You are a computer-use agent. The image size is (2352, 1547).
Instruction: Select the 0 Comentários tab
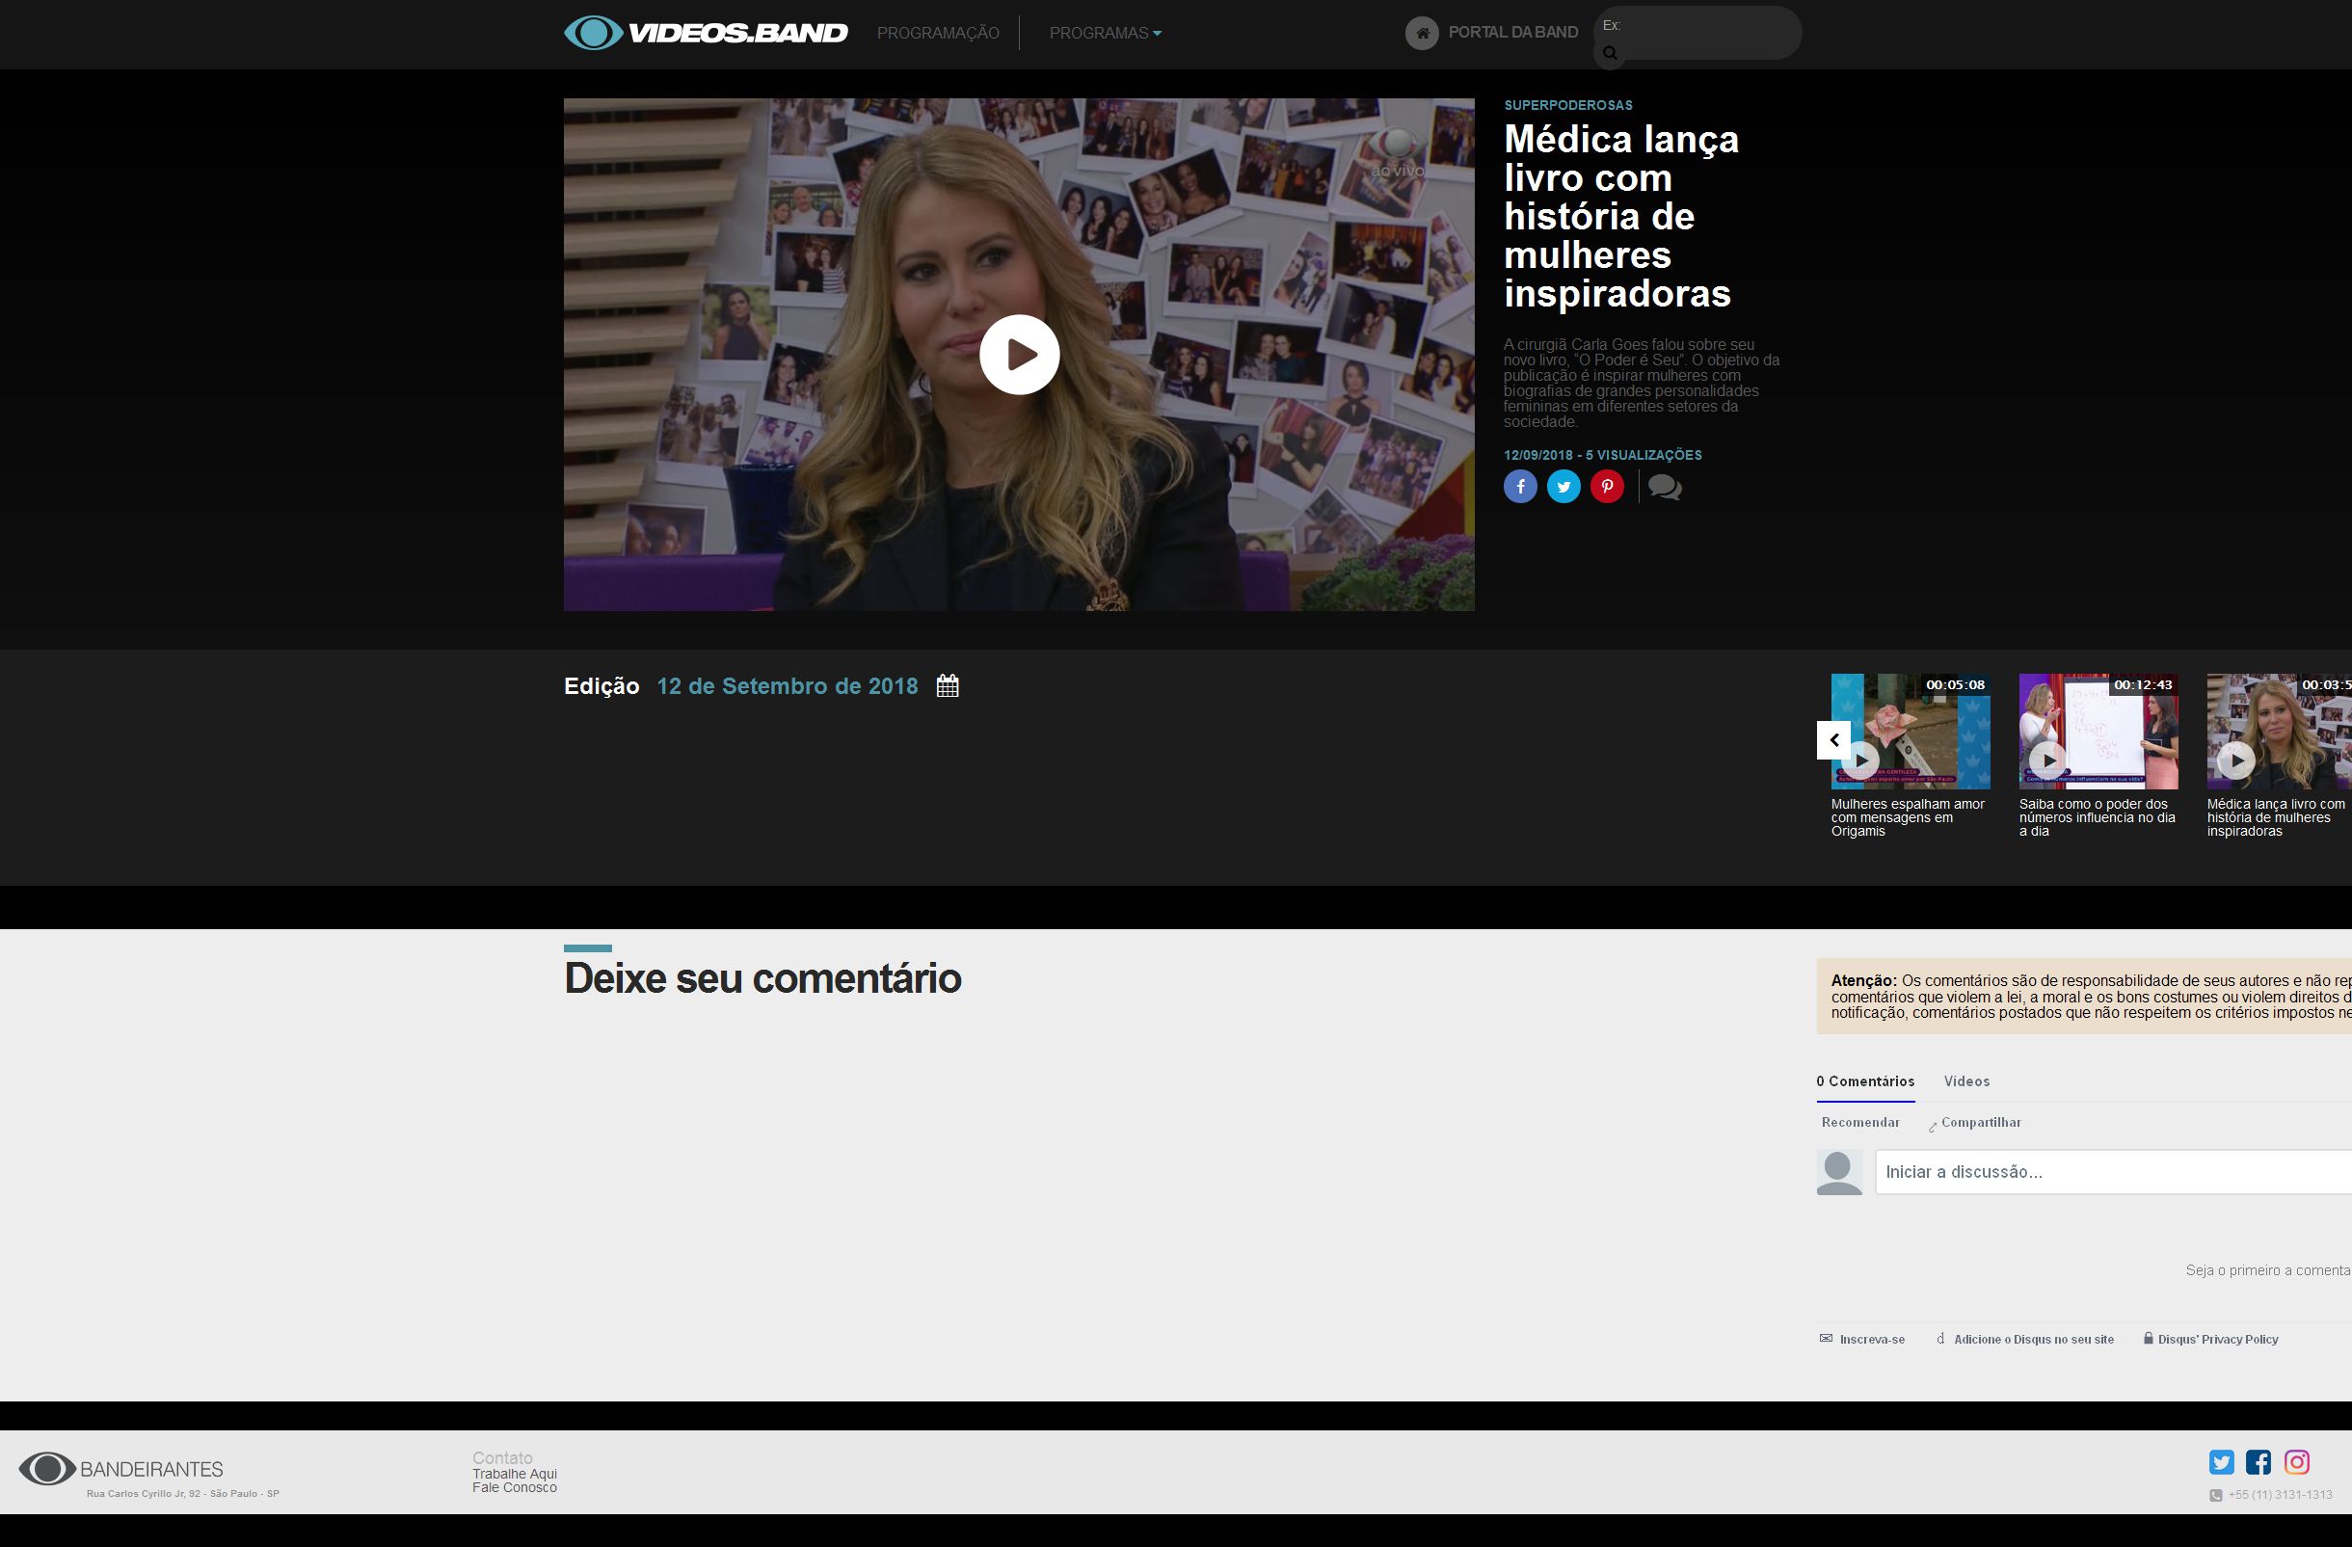point(1865,1080)
